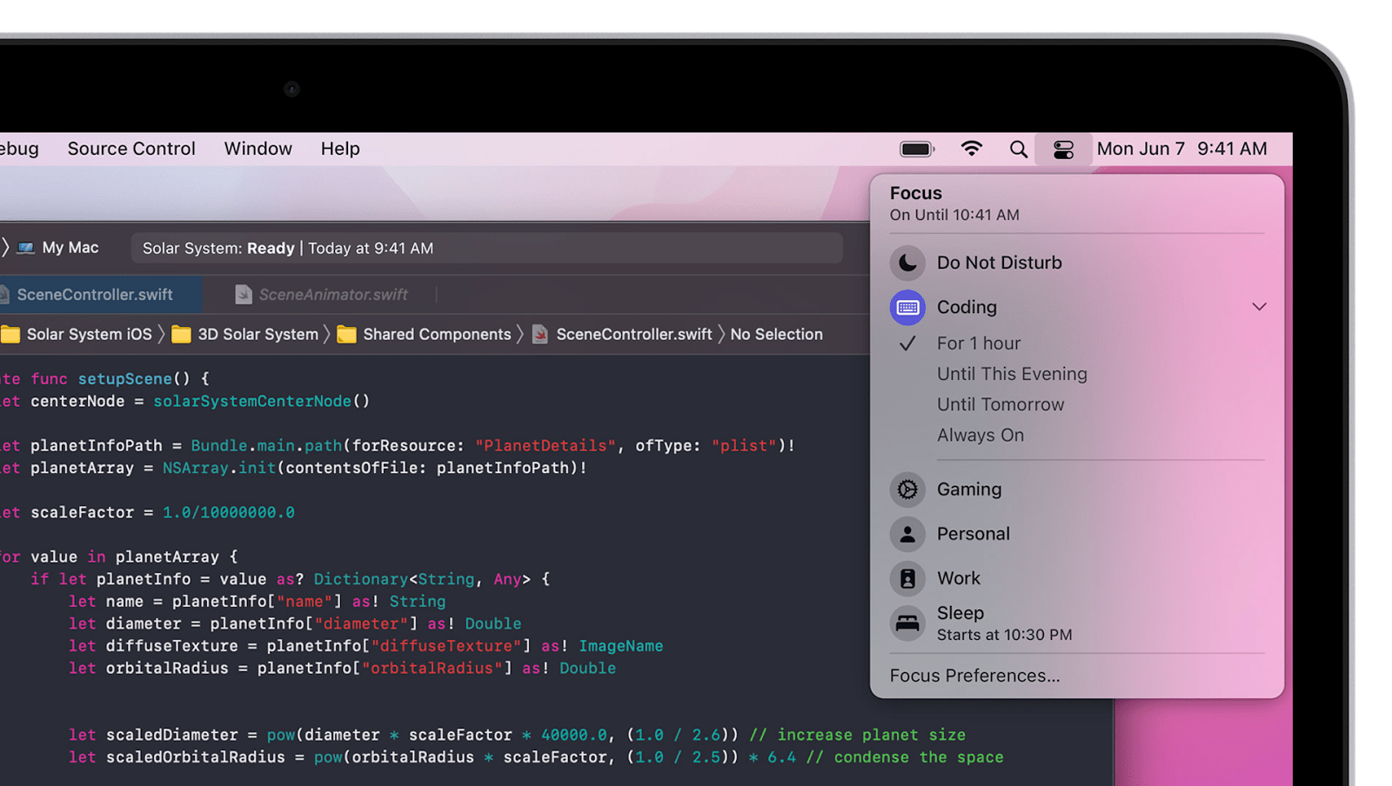
Task: Click Focus heading in panel
Action: pyautogui.click(x=916, y=193)
